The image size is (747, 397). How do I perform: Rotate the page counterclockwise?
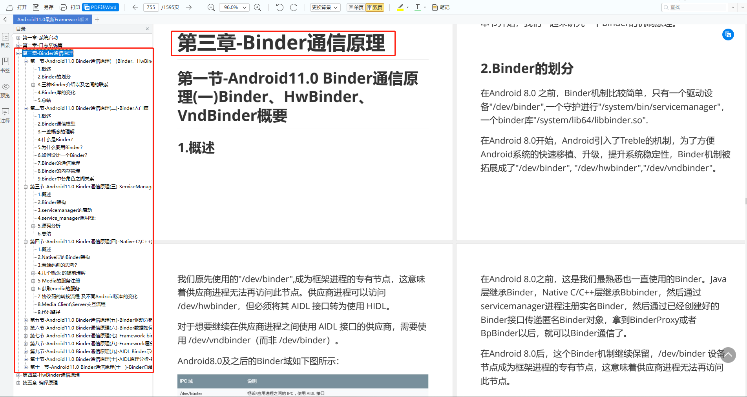[279, 7]
